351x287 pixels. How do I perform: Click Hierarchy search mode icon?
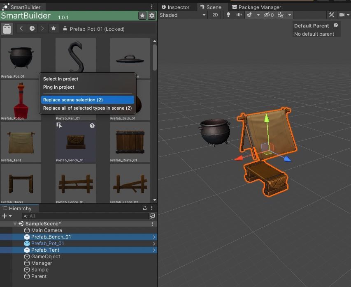click(152, 216)
